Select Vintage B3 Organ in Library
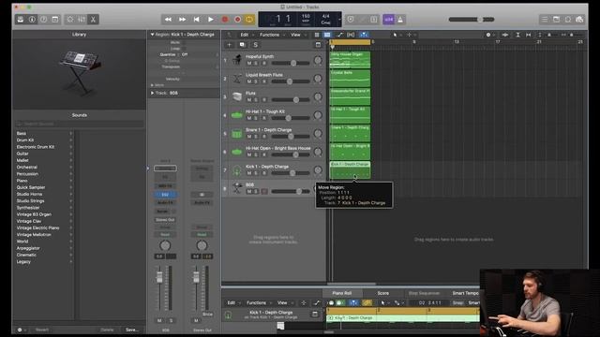 point(34,214)
